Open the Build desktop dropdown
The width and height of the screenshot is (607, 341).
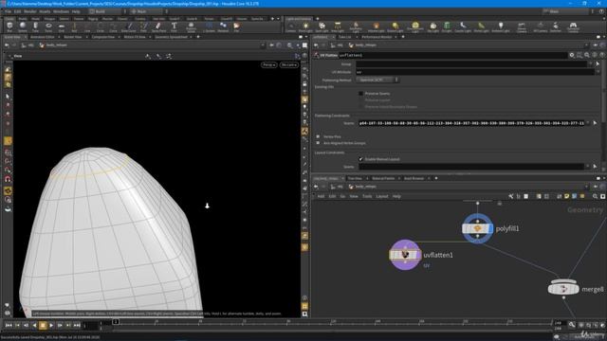point(106,11)
